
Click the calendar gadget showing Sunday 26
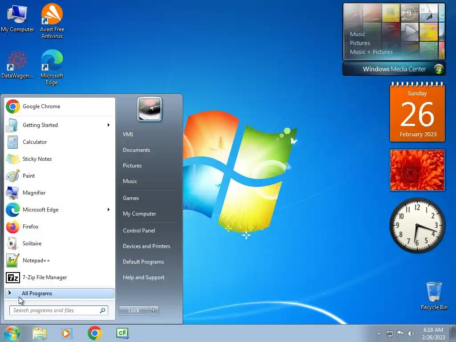click(417, 112)
